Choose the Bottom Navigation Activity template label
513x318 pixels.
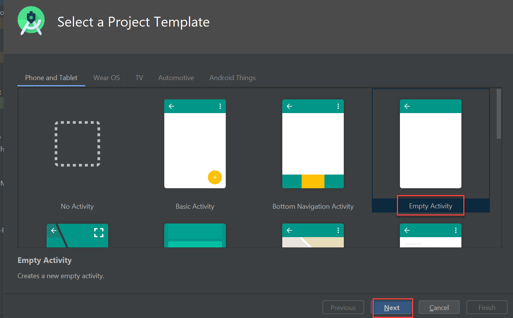(313, 206)
